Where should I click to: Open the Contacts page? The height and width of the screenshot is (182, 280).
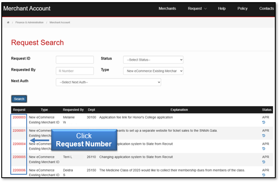[x=266, y=9]
